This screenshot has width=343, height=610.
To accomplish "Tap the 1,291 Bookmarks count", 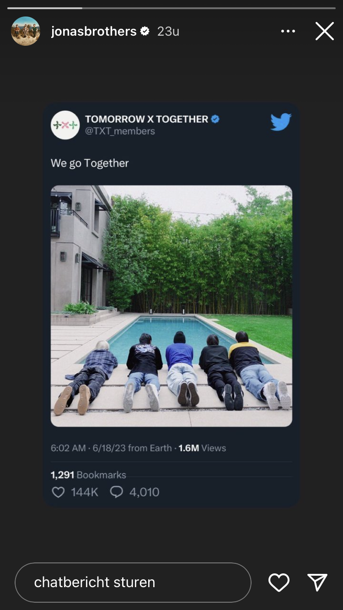I will click(88, 475).
